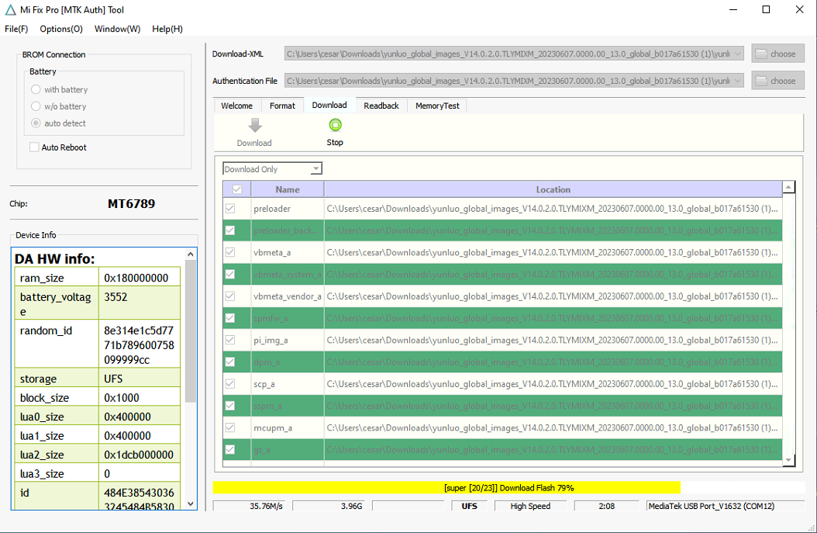The width and height of the screenshot is (817, 533).
Task: Click the High Speed status field
Action: (530, 506)
